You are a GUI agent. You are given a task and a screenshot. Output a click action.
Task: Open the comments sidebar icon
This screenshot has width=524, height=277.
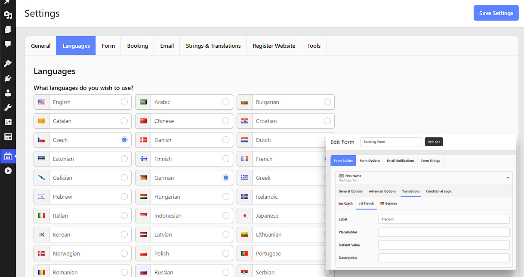click(8, 44)
